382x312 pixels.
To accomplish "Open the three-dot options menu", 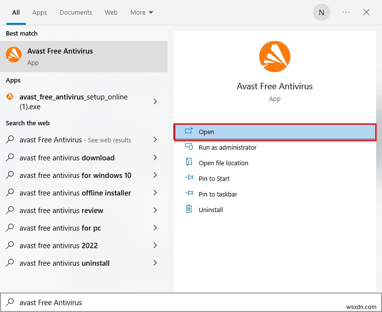I will [x=346, y=13].
